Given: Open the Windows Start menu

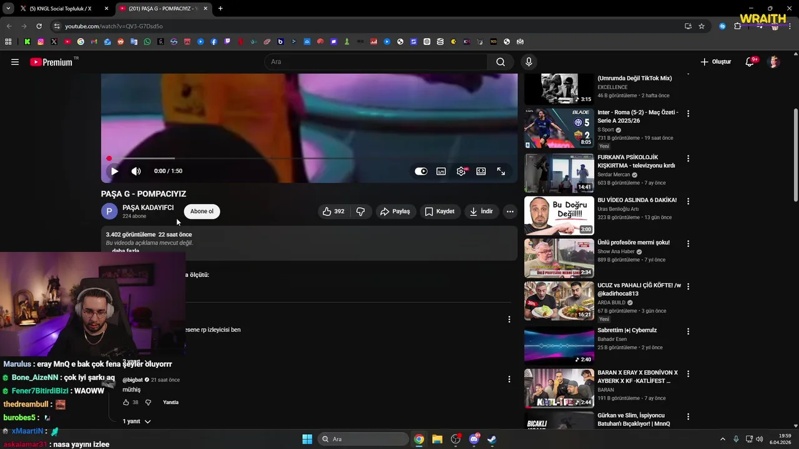Looking at the screenshot, I should point(307,439).
